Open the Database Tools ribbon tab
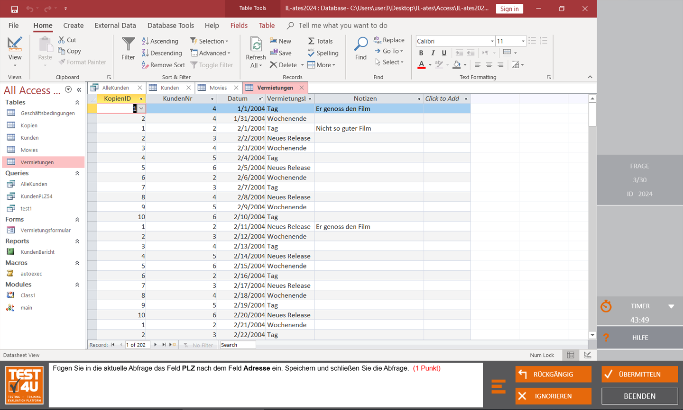683x410 pixels. pyautogui.click(x=171, y=26)
